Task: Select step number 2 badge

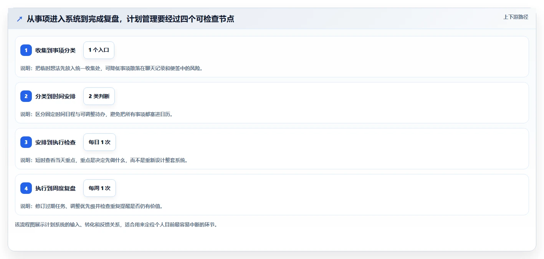Action: 26,96
